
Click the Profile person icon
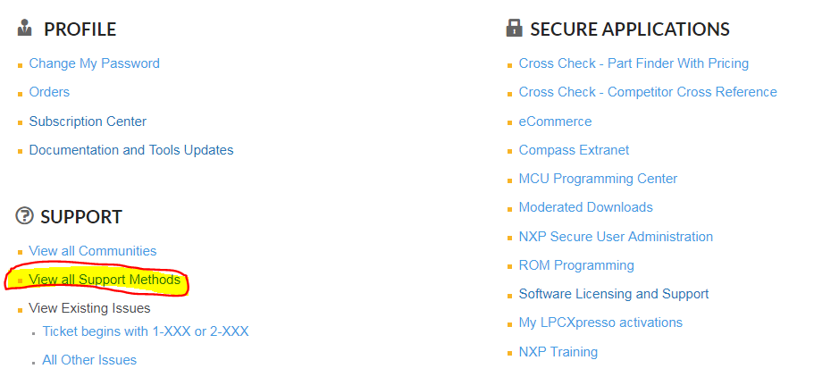[x=24, y=29]
